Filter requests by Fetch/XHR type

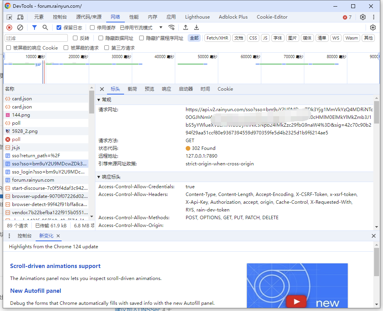[x=217, y=38]
